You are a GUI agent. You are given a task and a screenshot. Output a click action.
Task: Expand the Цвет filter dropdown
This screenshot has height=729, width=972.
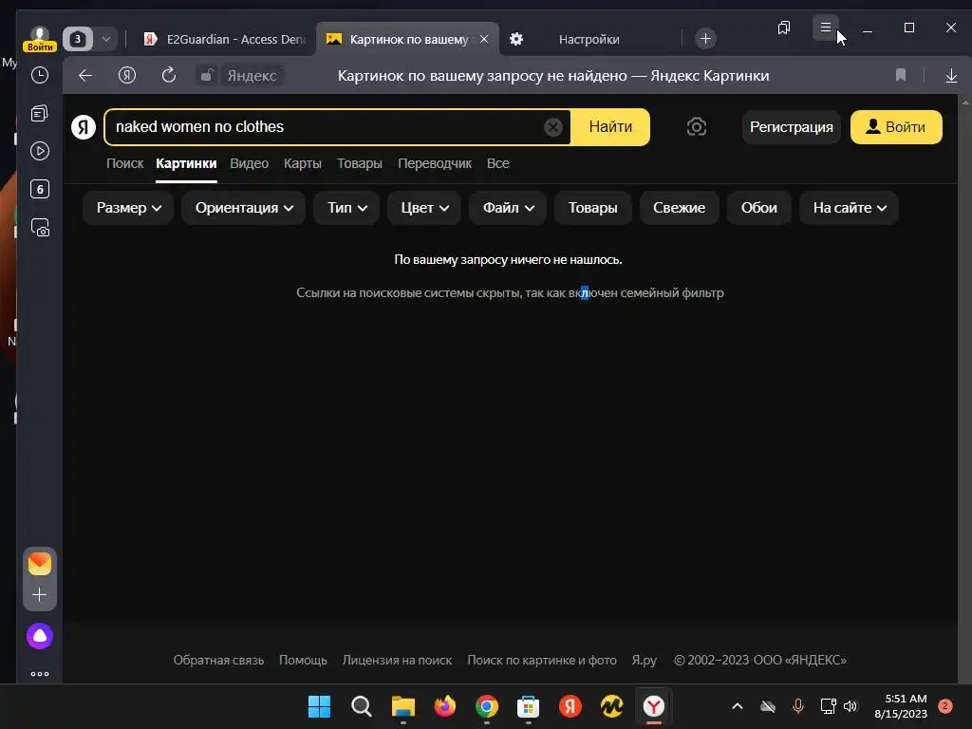pyautogui.click(x=424, y=208)
